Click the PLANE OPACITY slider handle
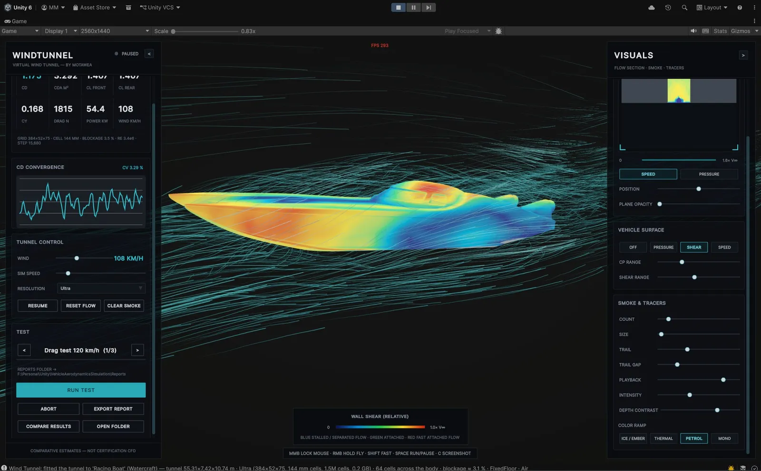Image resolution: width=761 pixels, height=471 pixels. coord(660,204)
